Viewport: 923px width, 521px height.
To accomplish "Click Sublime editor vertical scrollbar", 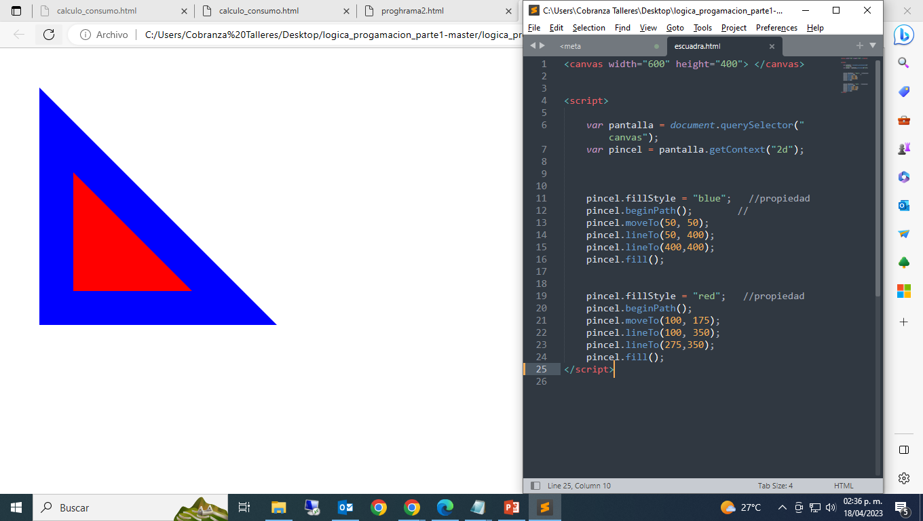I will 878,178.
